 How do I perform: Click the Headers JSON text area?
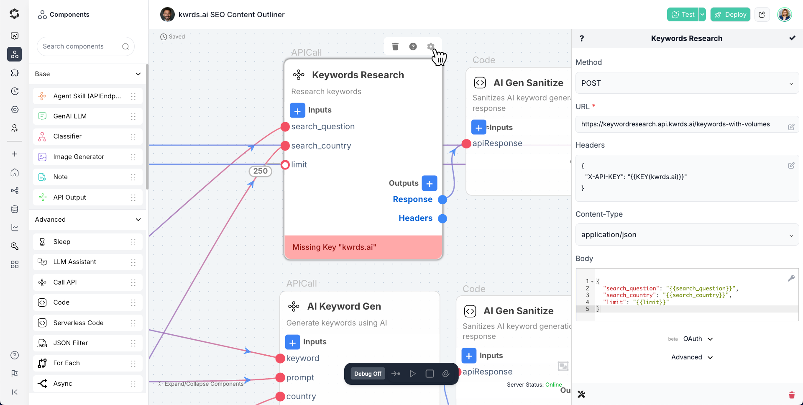687,178
